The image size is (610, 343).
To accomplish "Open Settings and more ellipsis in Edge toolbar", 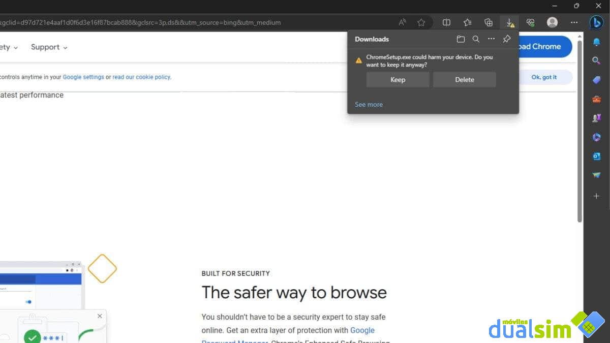I will click(x=574, y=22).
